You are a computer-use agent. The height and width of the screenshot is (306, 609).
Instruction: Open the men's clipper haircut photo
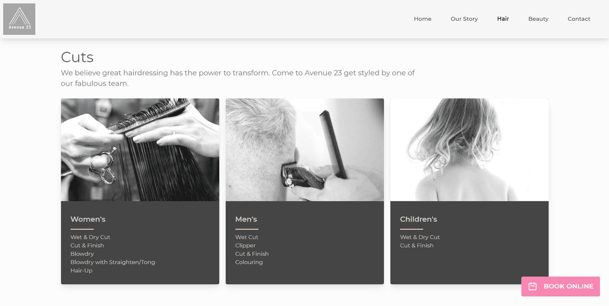pyautogui.click(x=304, y=150)
